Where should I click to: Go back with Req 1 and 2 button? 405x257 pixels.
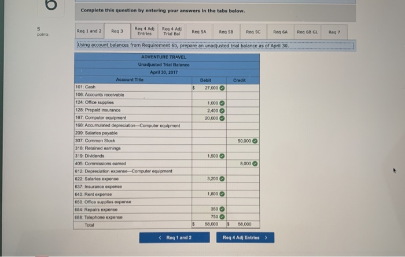click(x=175, y=237)
